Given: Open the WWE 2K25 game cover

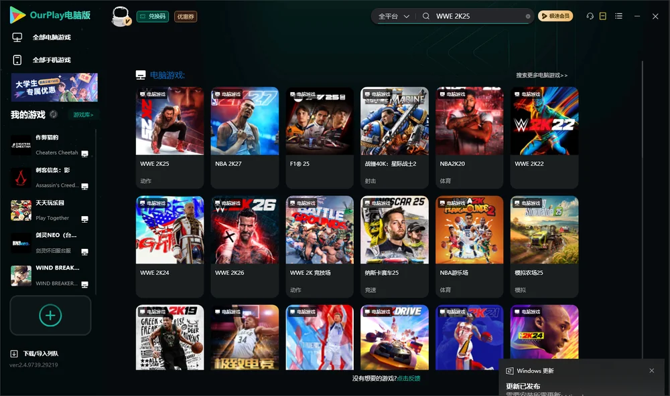Looking at the screenshot, I should (x=170, y=121).
